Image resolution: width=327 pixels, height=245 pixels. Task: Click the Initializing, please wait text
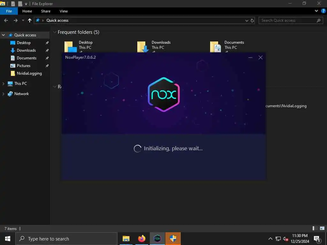click(x=173, y=148)
